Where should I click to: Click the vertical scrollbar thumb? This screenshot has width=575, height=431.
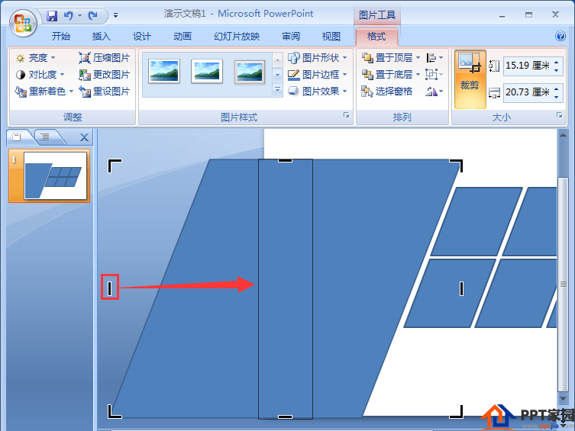[x=563, y=285]
